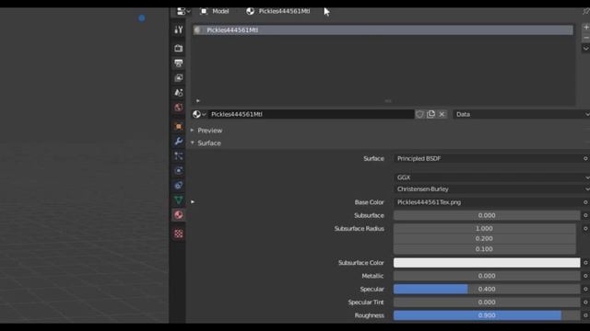Viewport: 590px width, 331px height.
Task: Click the material name field Pickles444561Mtl
Action: [311, 114]
